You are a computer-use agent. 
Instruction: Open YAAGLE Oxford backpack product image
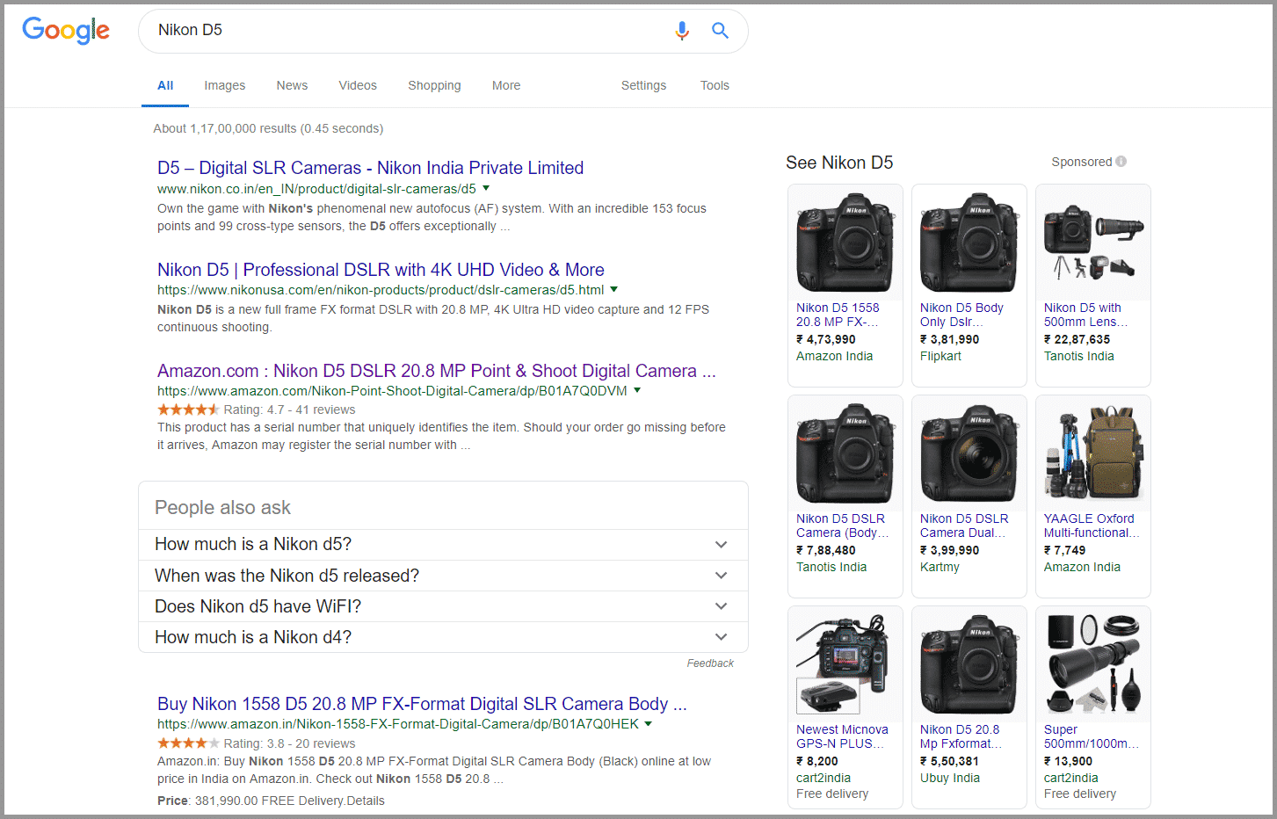(x=1093, y=454)
